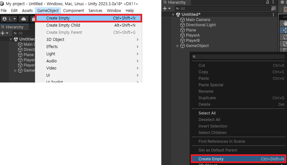Choose Create Empty in context menu
The image size is (287, 165).
[x=238, y=159]
